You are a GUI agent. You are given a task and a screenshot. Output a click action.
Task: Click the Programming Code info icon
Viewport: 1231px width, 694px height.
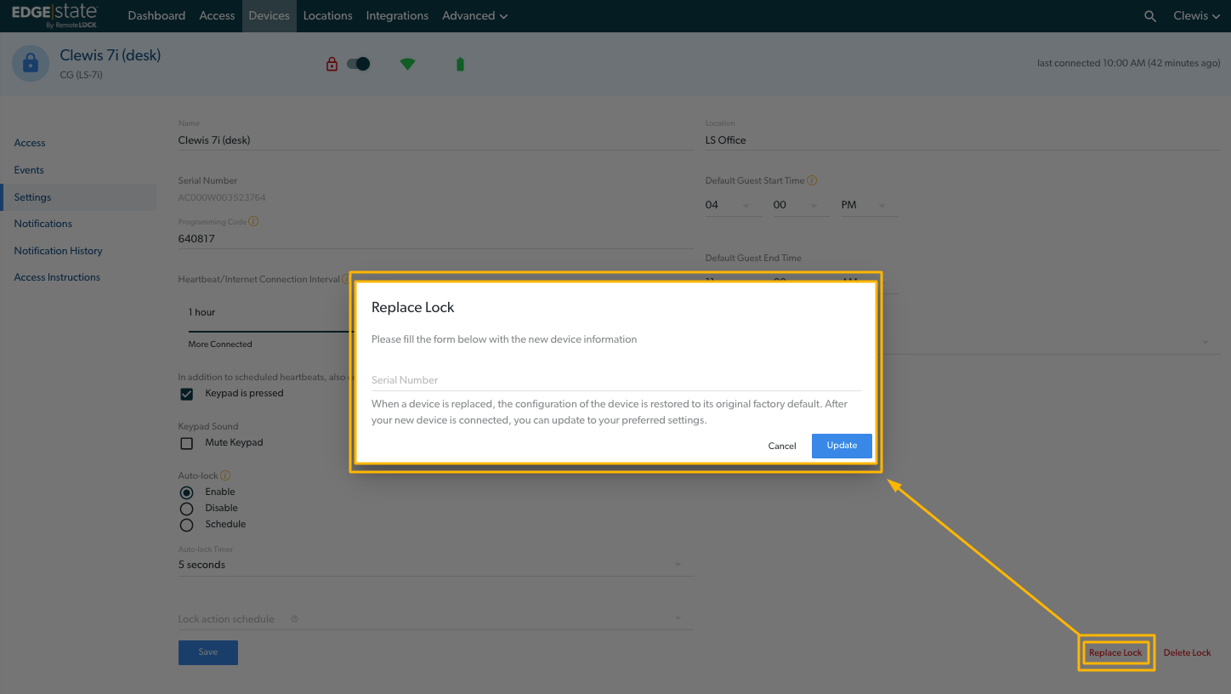pos(253,221)
